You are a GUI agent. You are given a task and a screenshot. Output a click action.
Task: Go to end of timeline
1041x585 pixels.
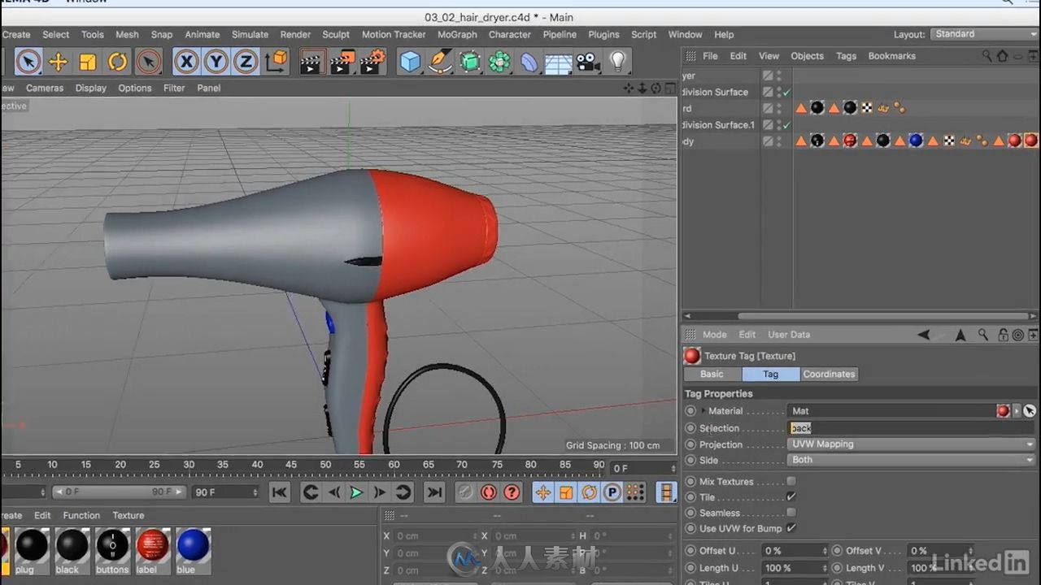(x=434, y=492)
